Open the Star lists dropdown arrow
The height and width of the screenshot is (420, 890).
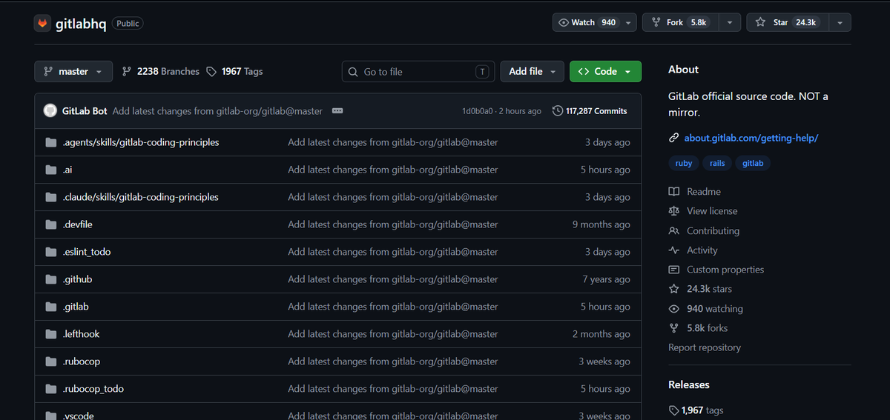pos(840,22)
